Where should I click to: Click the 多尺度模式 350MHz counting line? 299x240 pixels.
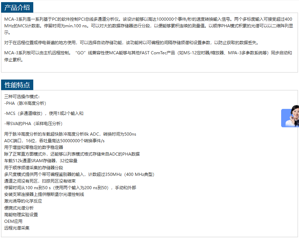point(79,174)
